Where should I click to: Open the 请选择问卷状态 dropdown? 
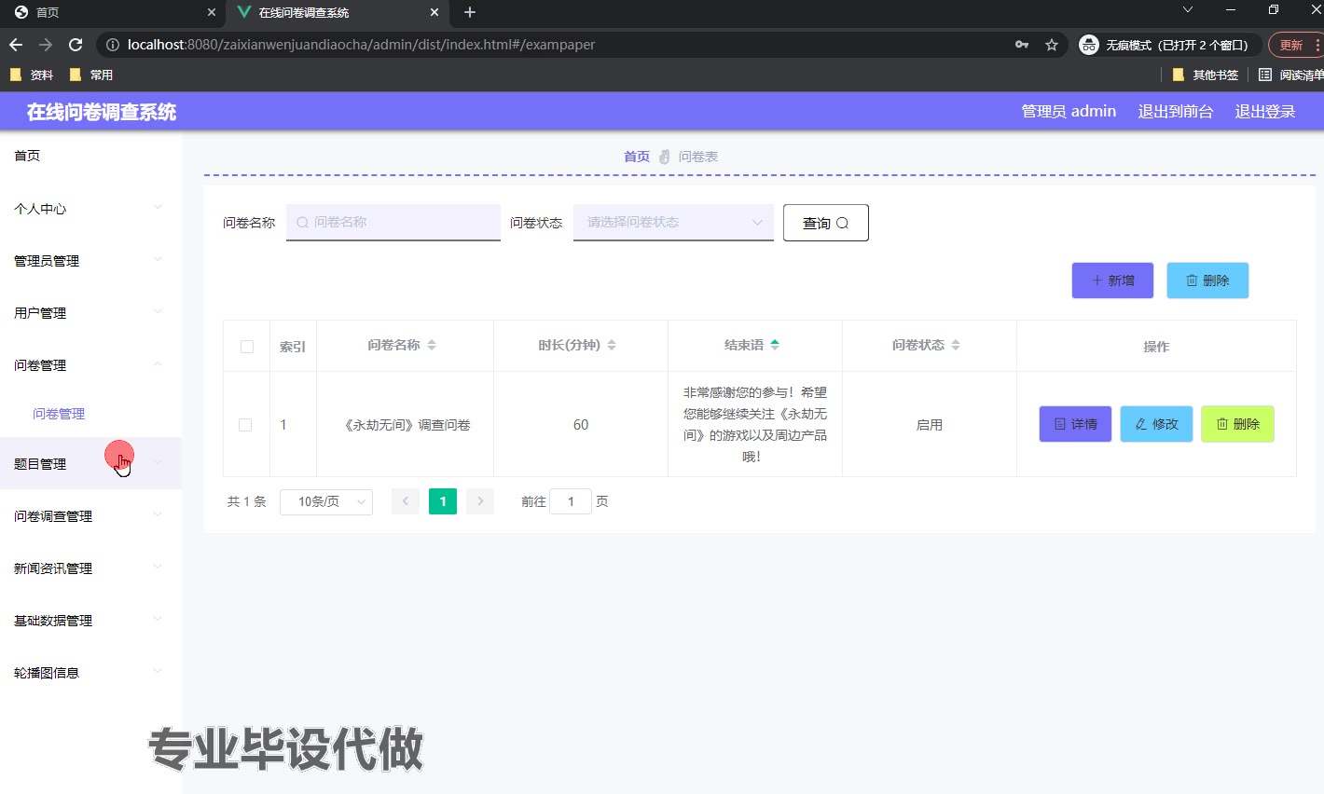(x=673, y=222)
